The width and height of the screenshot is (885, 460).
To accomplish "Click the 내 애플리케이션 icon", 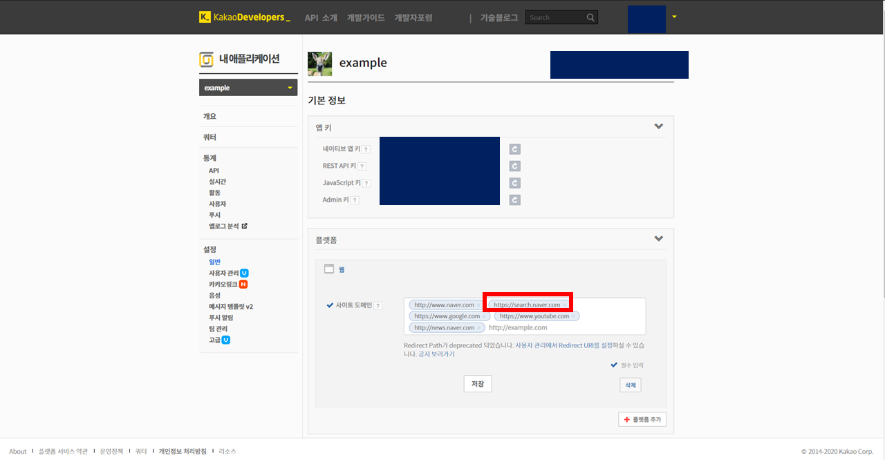I will click(206, 60).
